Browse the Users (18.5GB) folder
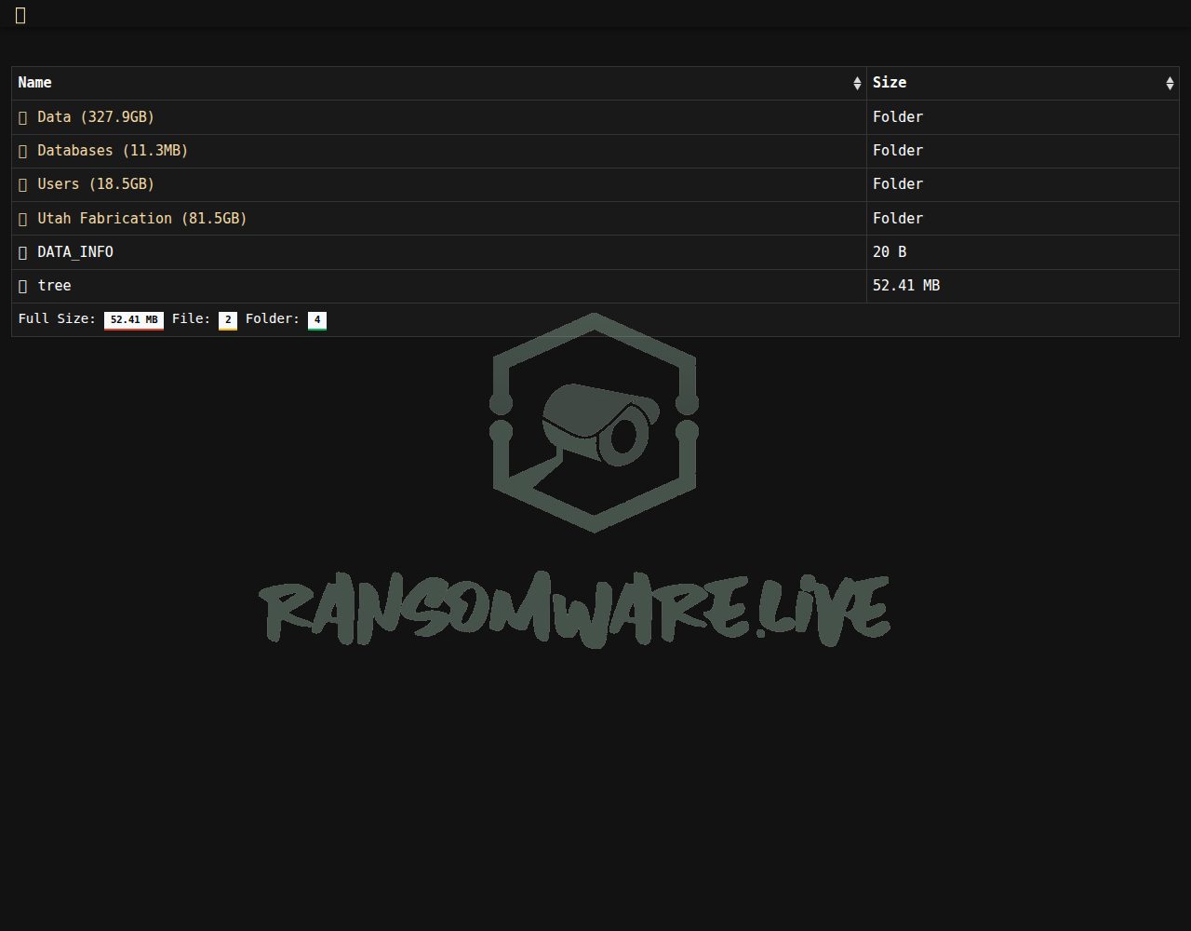1191x931 pixels. pyautogui.click(x=96, y=184)
